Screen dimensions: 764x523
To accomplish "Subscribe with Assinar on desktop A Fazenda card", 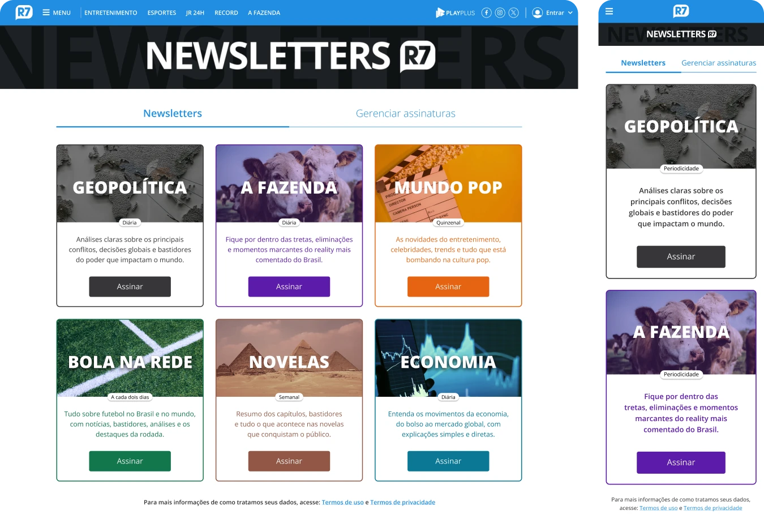I will pos(289,286).
